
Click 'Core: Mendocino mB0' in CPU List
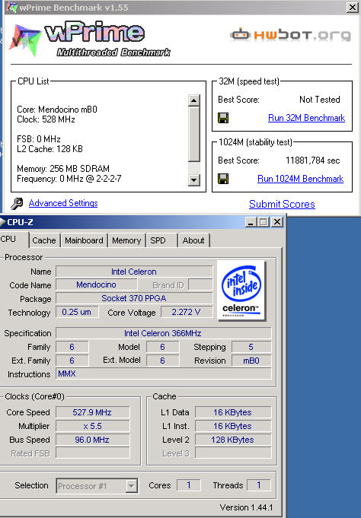click(57, 110)
